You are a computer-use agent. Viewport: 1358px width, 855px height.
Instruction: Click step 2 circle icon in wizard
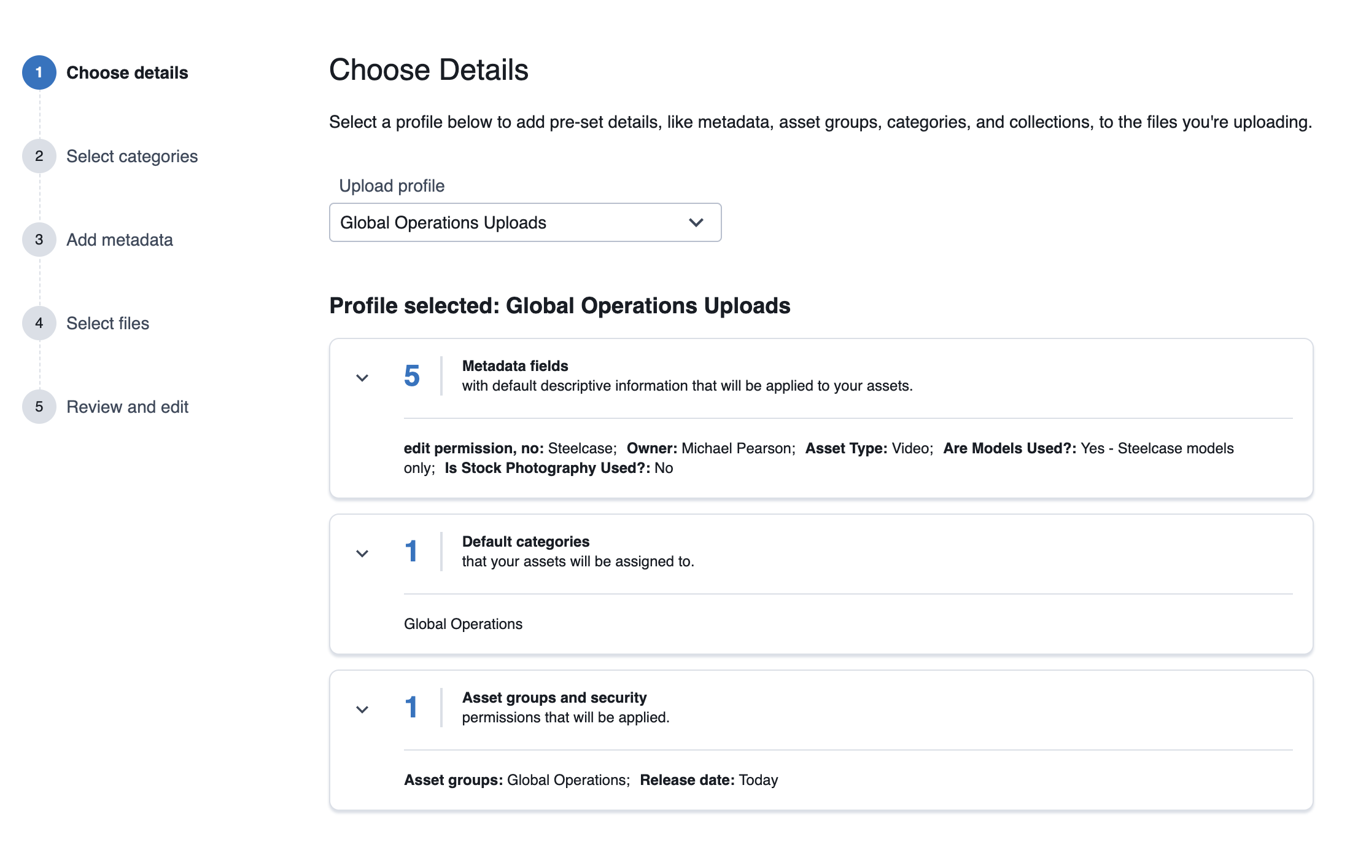click(x=39, y=156)
